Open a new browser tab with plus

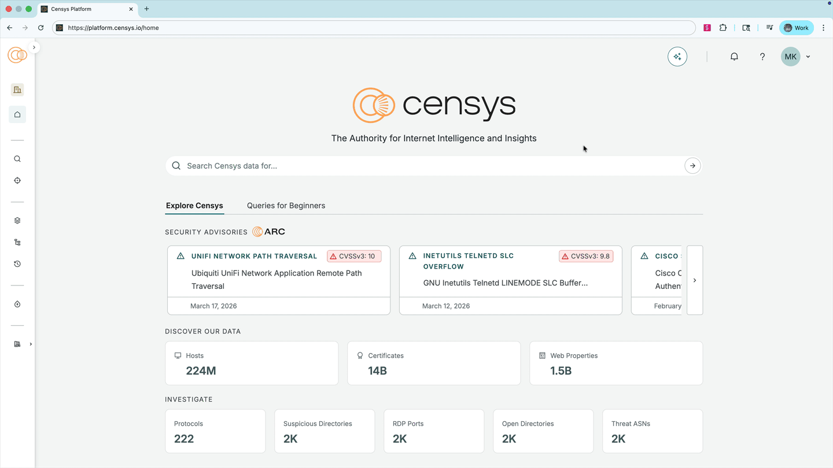click(146, 9)
